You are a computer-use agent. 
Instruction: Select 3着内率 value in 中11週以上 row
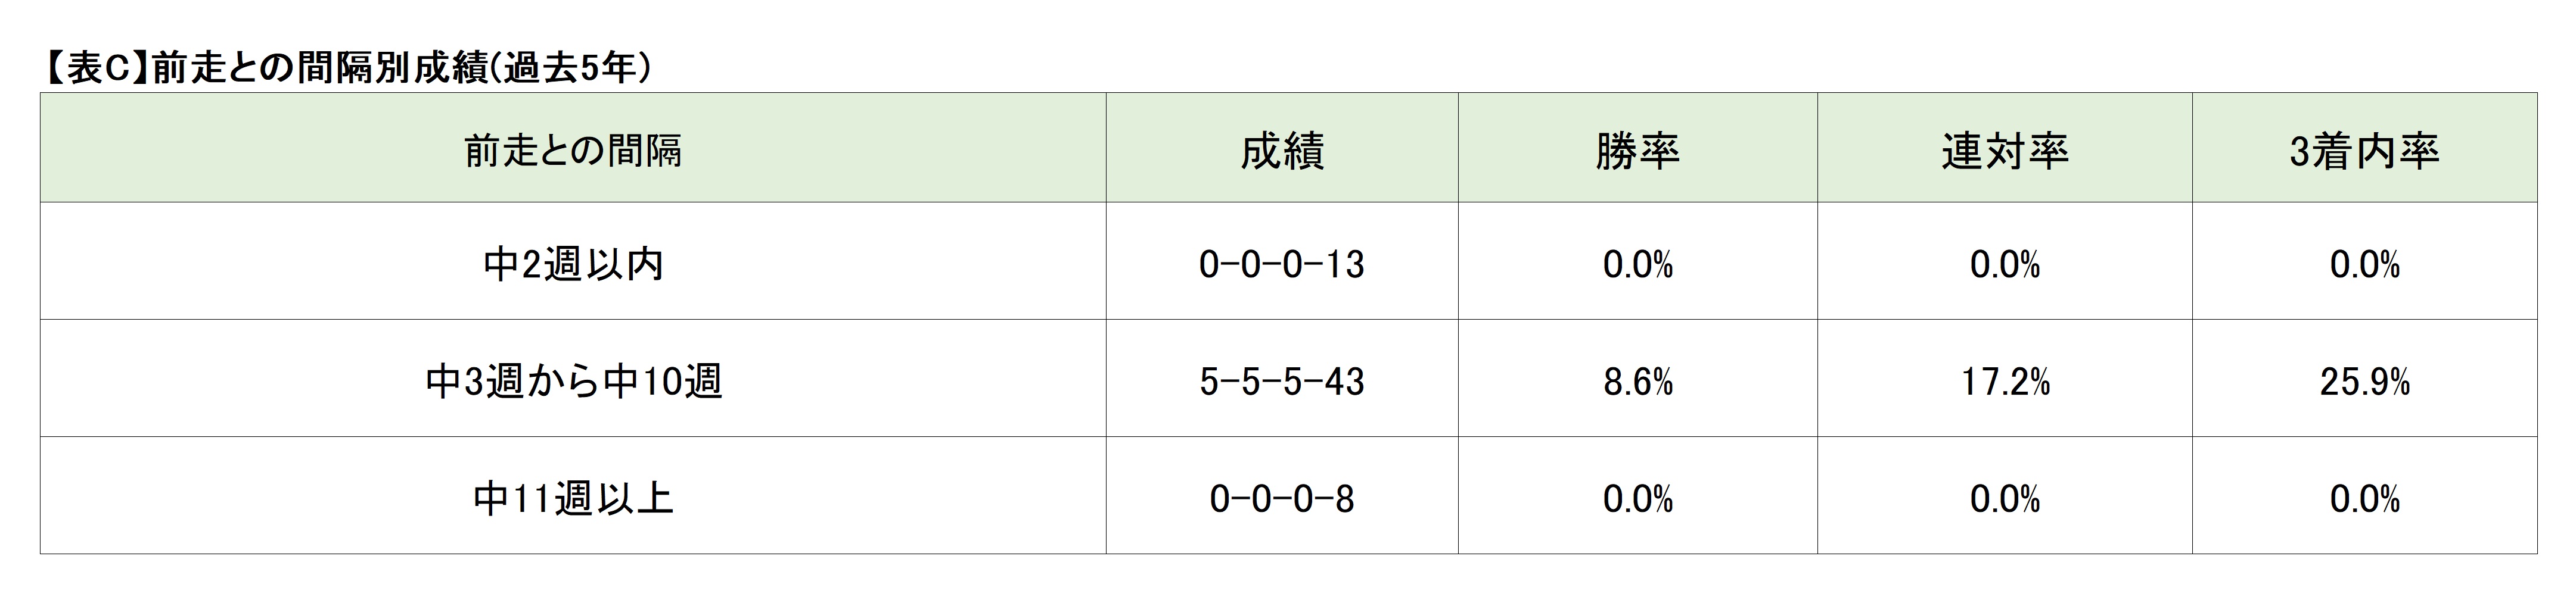(2364, 498)
